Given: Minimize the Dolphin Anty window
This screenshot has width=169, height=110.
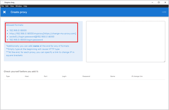Looking at the screenshot, I should pos(153,2).
